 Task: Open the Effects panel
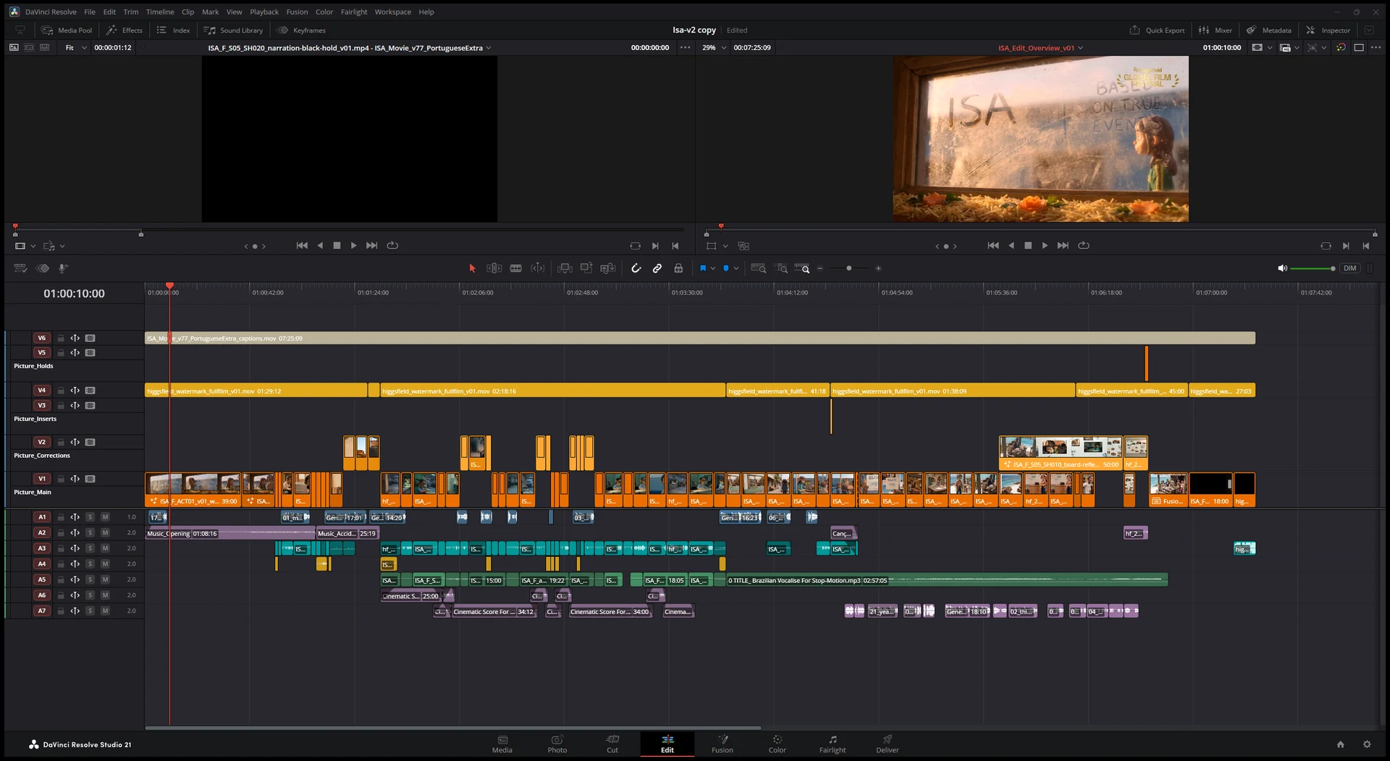(125, 30)
